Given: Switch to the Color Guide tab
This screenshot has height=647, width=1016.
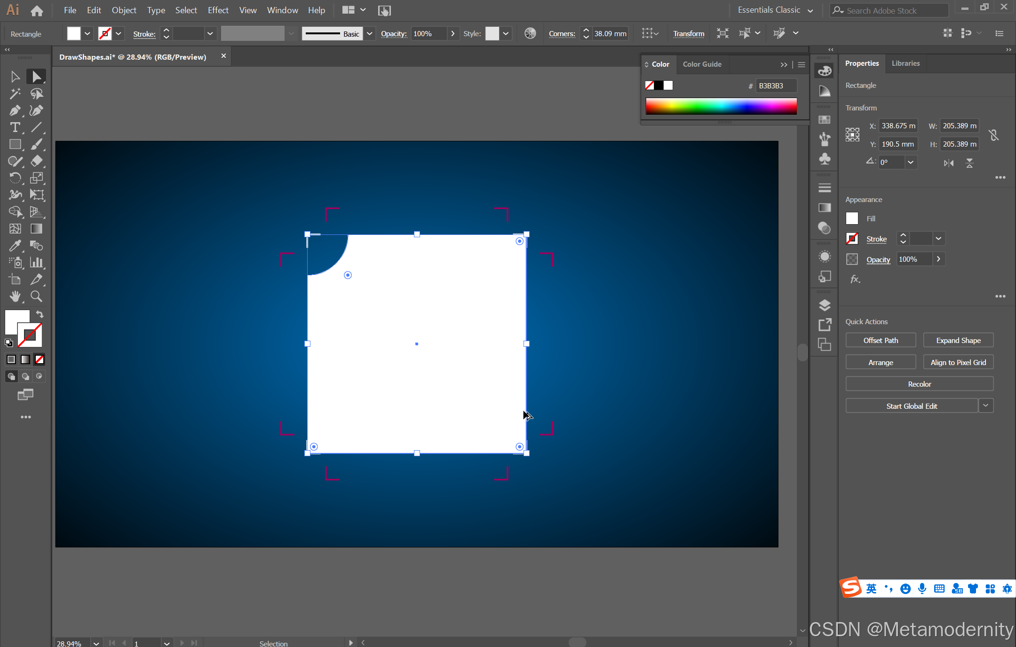Looking at the screenshot, I should pos(702,64).
